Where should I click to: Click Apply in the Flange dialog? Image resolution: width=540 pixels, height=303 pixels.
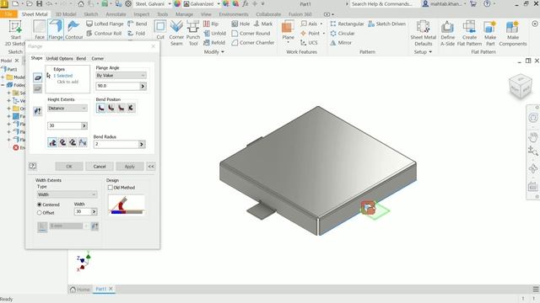pyautogui.click(x=130, y=167)
